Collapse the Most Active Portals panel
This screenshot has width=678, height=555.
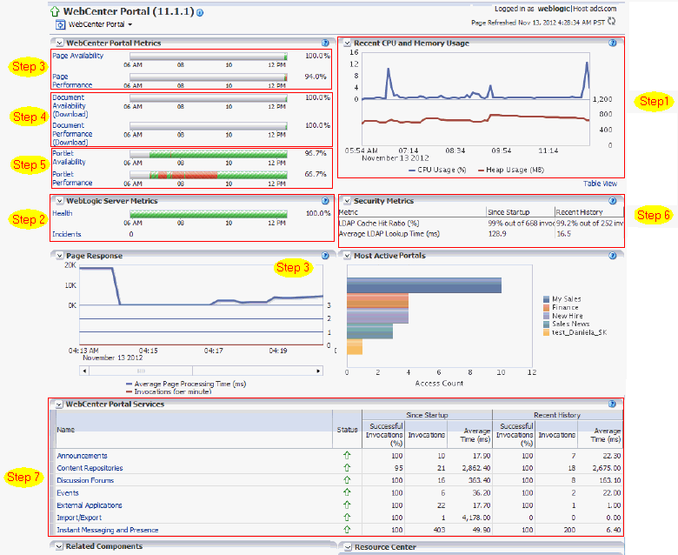347,256
